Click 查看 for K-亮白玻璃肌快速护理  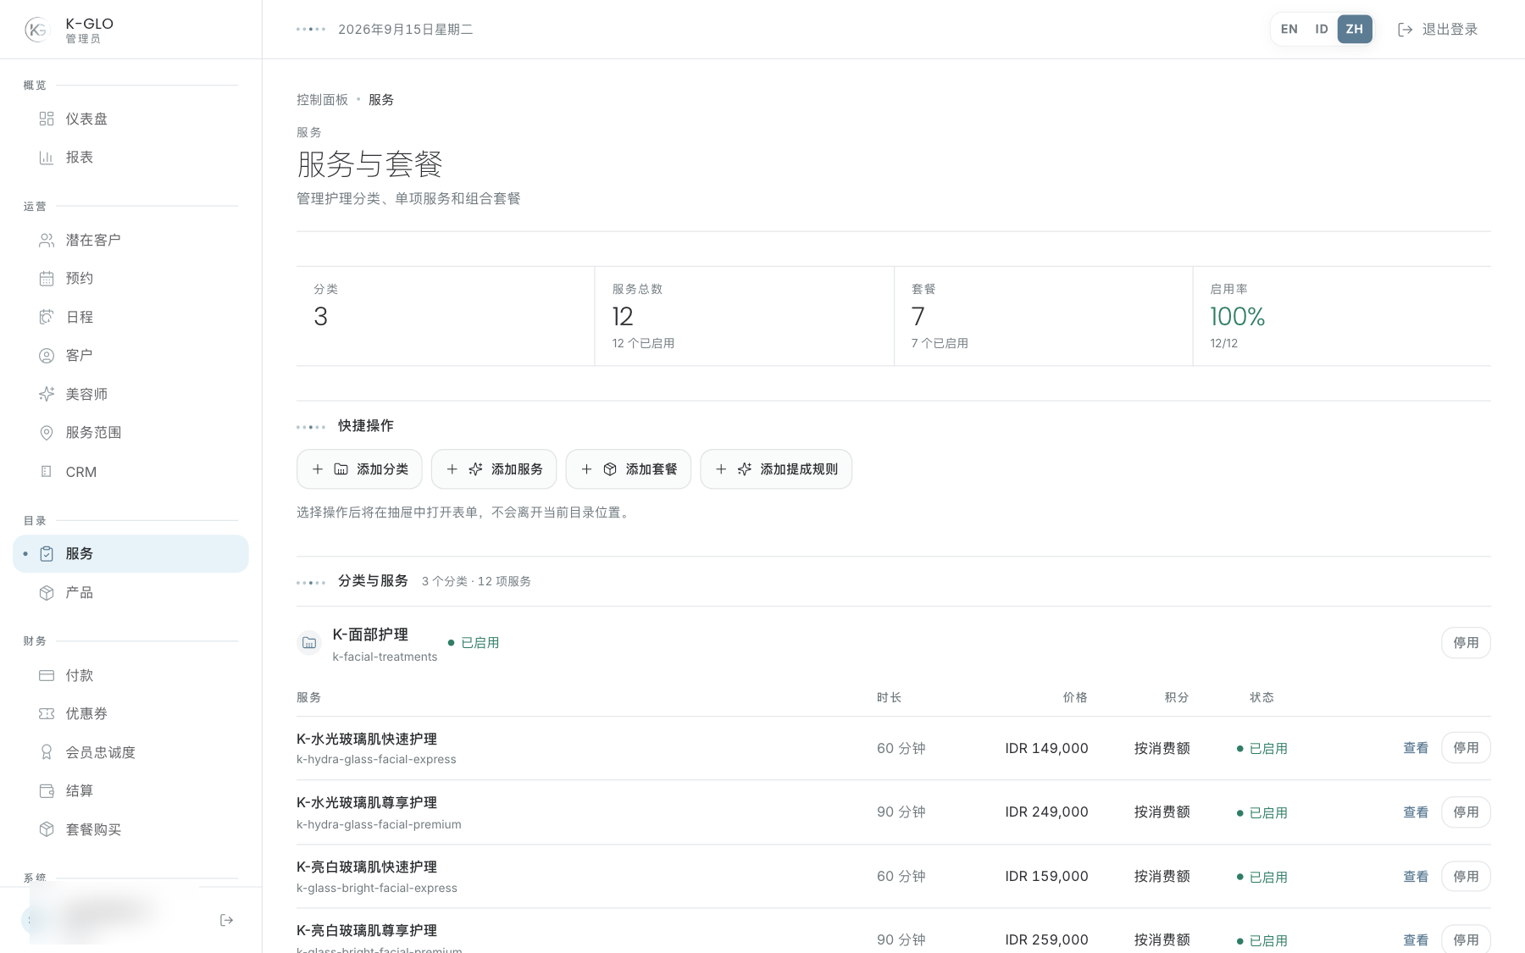1416,877
